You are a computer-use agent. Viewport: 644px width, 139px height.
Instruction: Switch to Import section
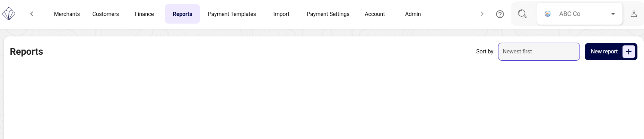click(281, 14)
